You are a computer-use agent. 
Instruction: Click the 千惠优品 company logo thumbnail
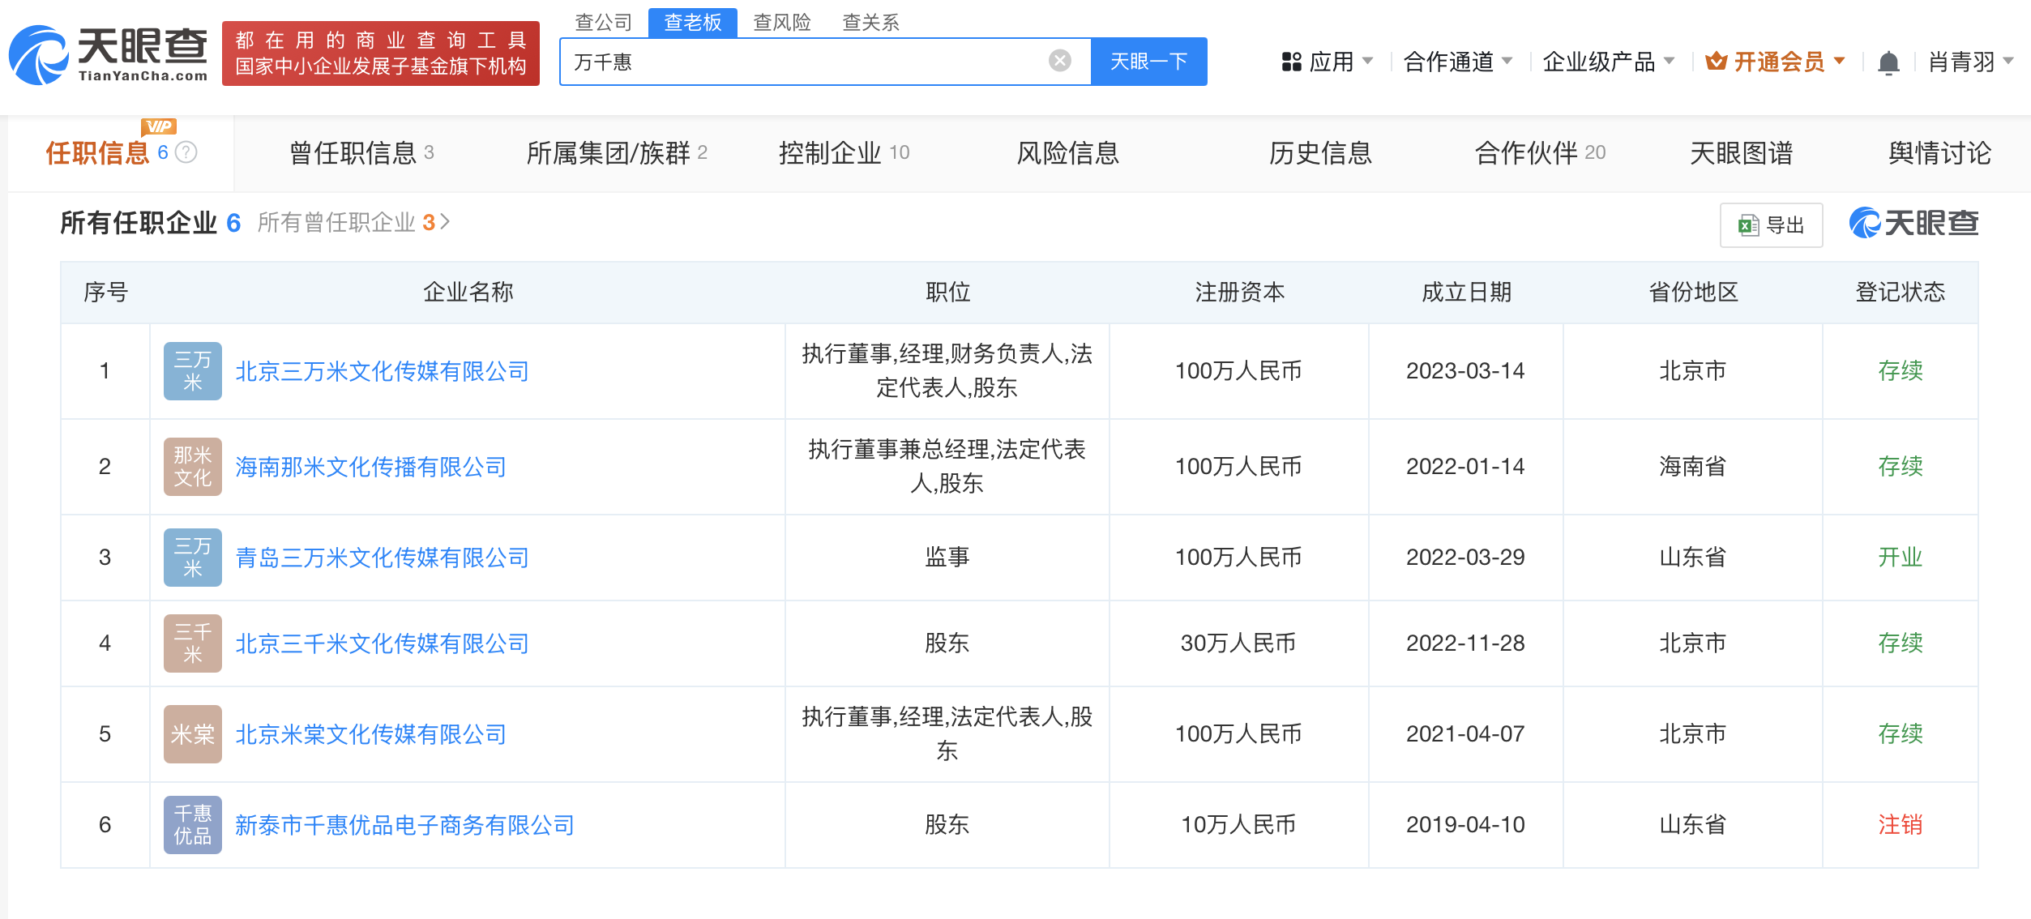(193, 825)
